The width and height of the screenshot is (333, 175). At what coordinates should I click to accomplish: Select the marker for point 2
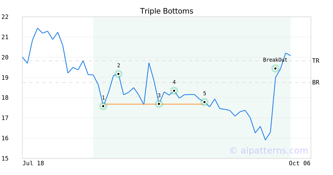[x=118, y=74]
